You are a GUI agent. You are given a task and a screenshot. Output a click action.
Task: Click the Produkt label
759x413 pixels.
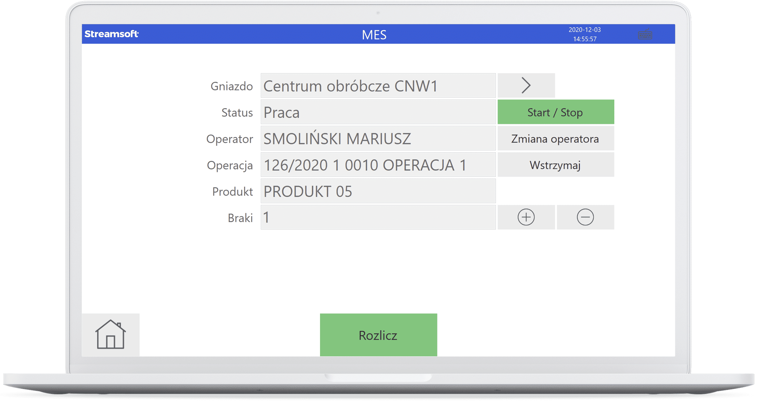coord(232,192)
